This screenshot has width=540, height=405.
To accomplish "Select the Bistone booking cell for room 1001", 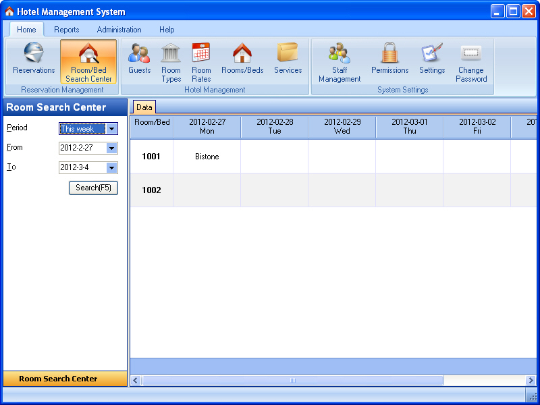I will click(207, 157).
